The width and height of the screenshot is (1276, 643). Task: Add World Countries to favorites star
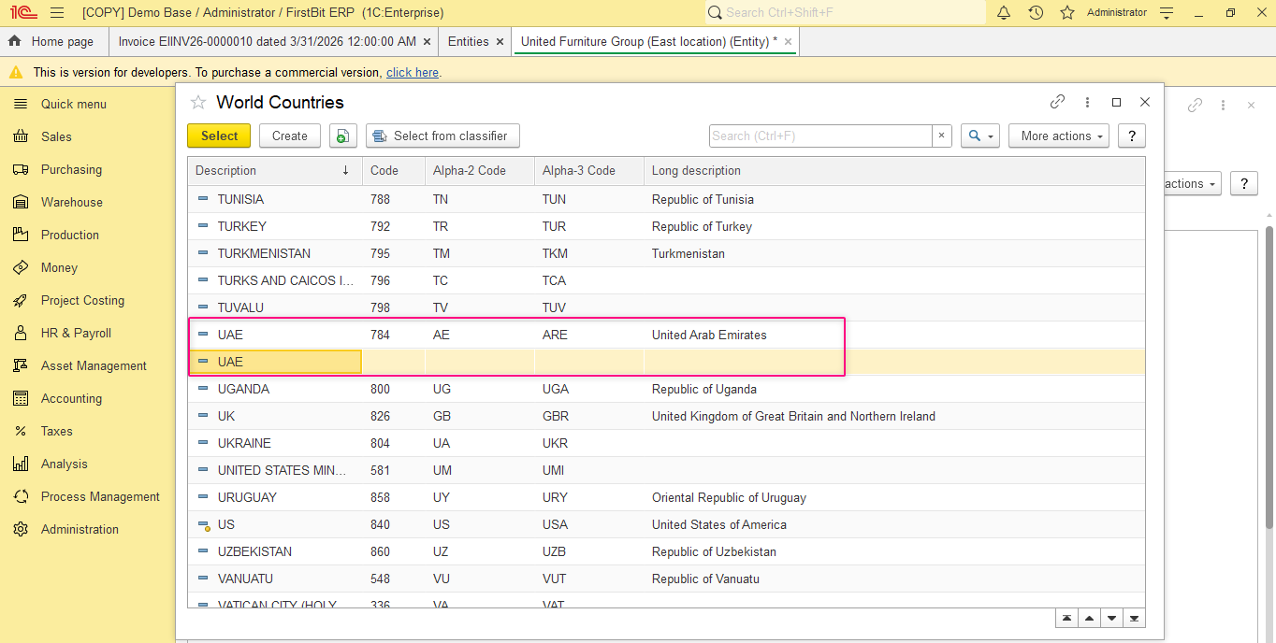tap(198, 103)
